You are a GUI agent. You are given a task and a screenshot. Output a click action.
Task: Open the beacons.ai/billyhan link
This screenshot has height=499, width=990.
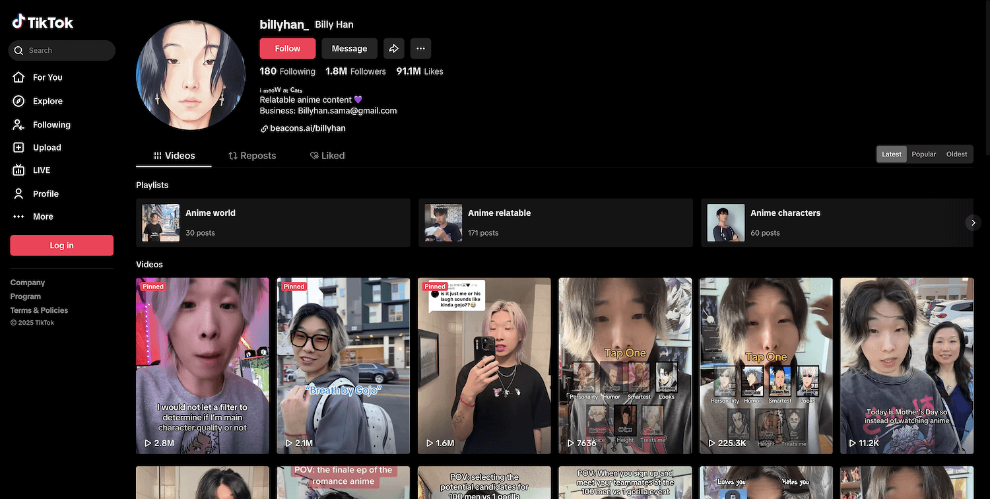307,128
